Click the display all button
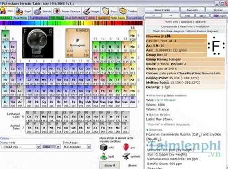228x169 pixels. coord(110,165)
